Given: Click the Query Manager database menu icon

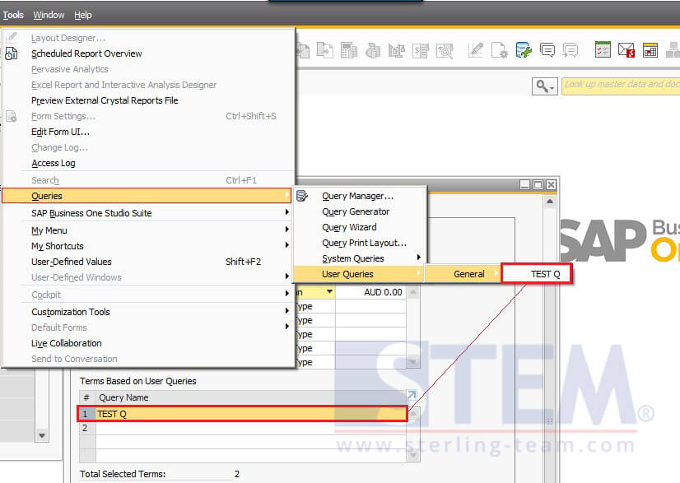Looking at the screenshot, I should click(302, 196).
